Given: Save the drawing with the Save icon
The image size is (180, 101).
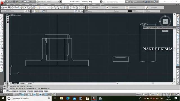Looking at the screenshot, I should click(x=9, y=8).
